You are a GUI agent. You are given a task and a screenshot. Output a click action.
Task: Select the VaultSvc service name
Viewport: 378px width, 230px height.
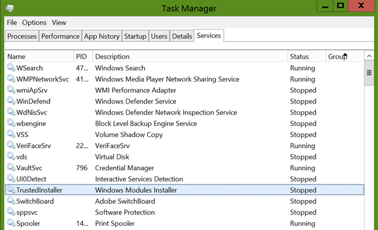(29, 168)
